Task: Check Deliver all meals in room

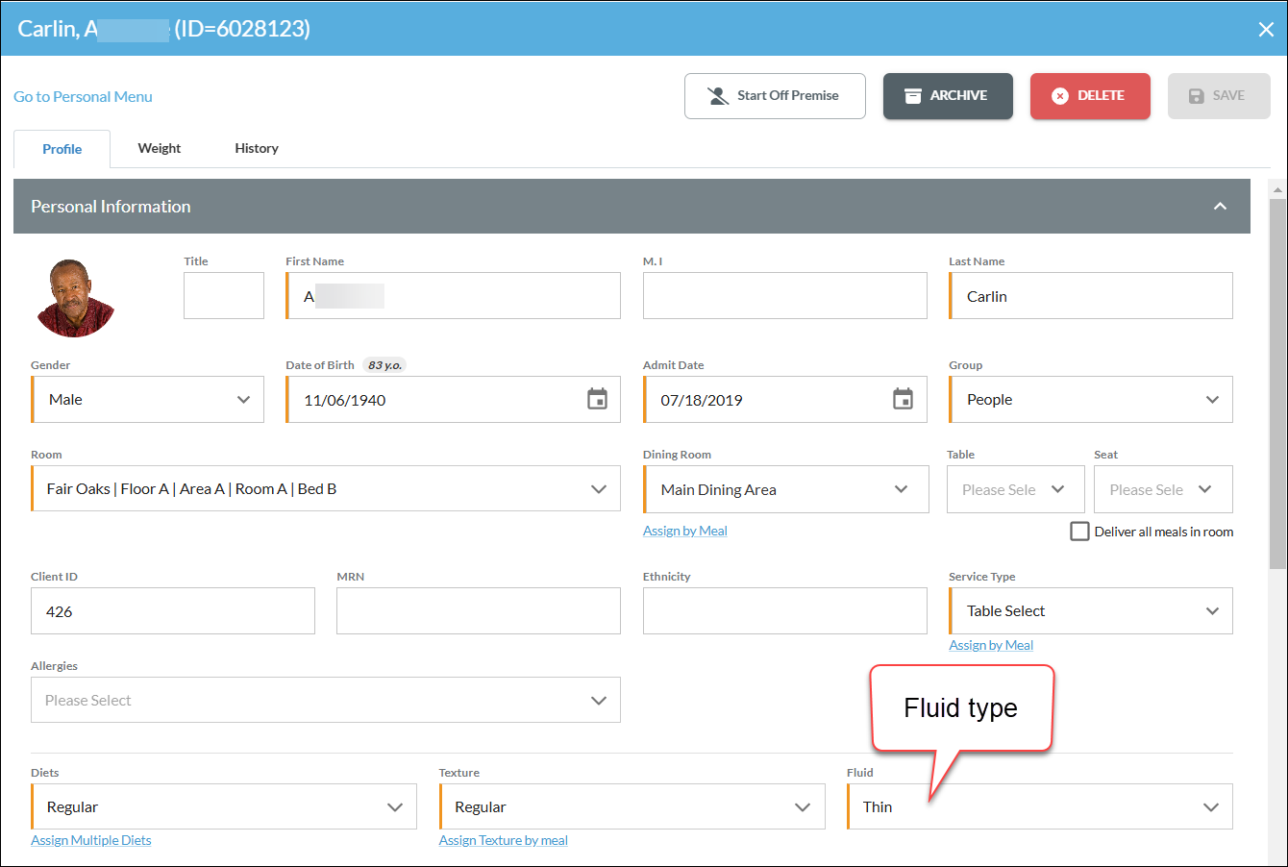Action: (x=1079, y=531)
